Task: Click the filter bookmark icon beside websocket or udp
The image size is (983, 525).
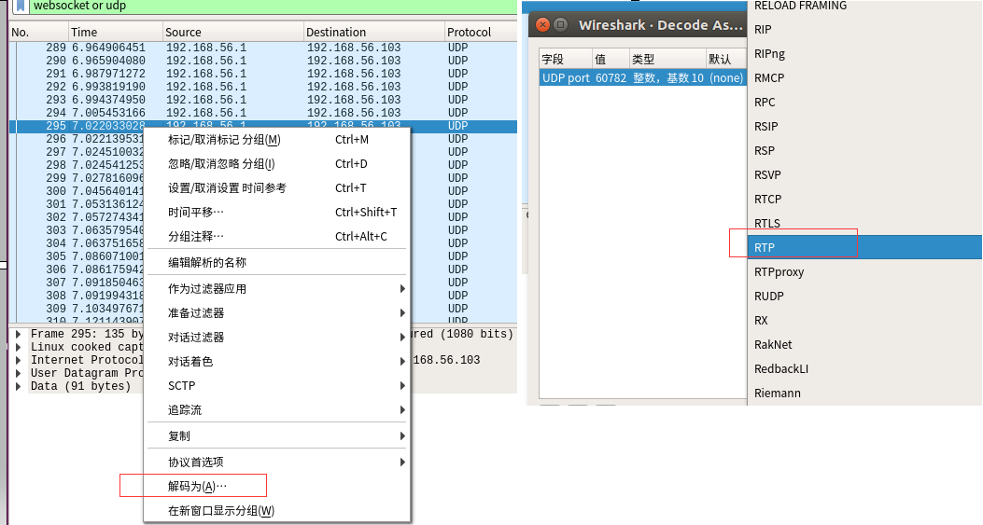Action: click(x=20, y=6)
